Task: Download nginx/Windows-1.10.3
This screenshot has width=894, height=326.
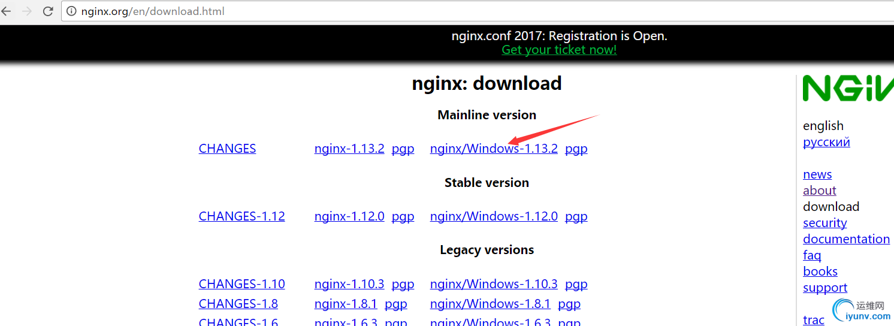Action: tap(494, 284)
